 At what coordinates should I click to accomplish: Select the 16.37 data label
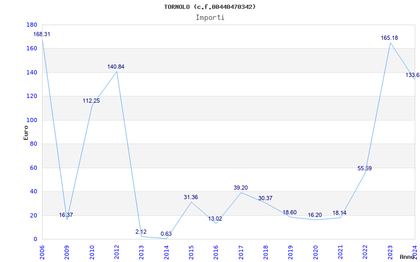coord(66,215)
